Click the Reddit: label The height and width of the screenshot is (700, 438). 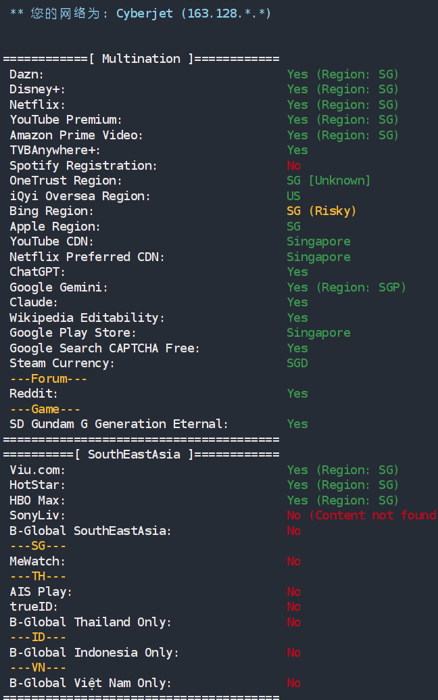point(34,394)
